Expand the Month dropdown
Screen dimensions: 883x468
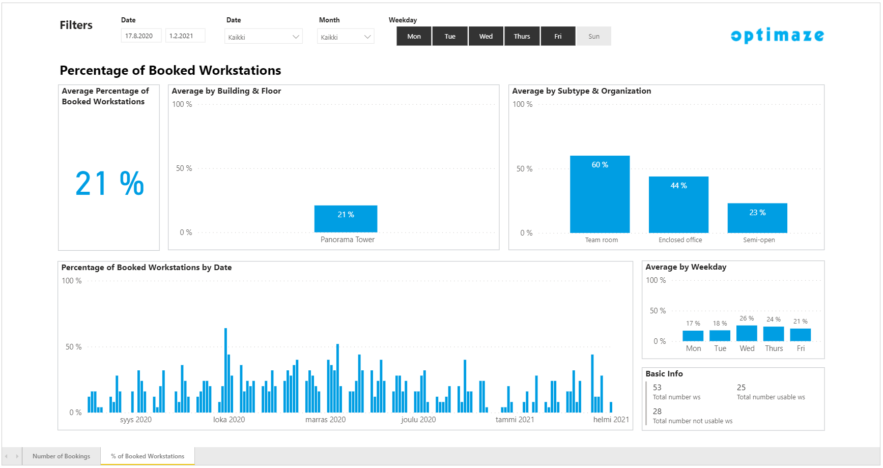[x=346, y=37]
